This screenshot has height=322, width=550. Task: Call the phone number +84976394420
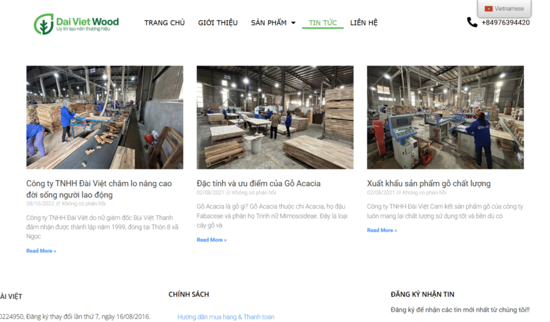coord(505,23)
